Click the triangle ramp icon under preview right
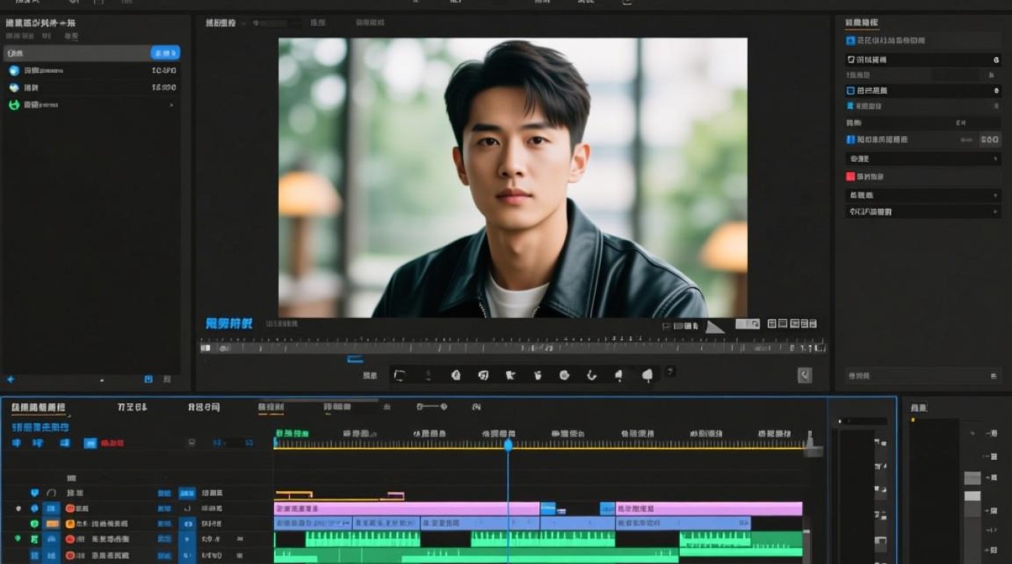The height and width of the screenshot is (564, 1012). pyautogui.click(x=715, y=326)
